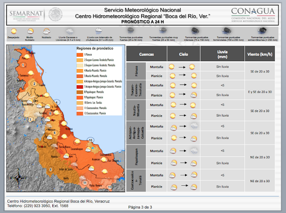
Task: Click the circled region 8 marker on map
Action: (50, 169)
